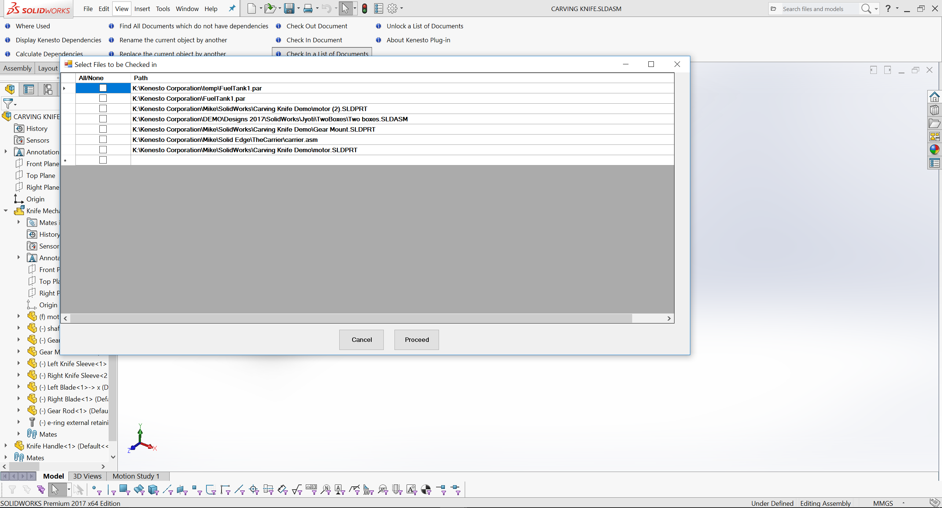Expand Right Blade<1> component

pos(18,398)
